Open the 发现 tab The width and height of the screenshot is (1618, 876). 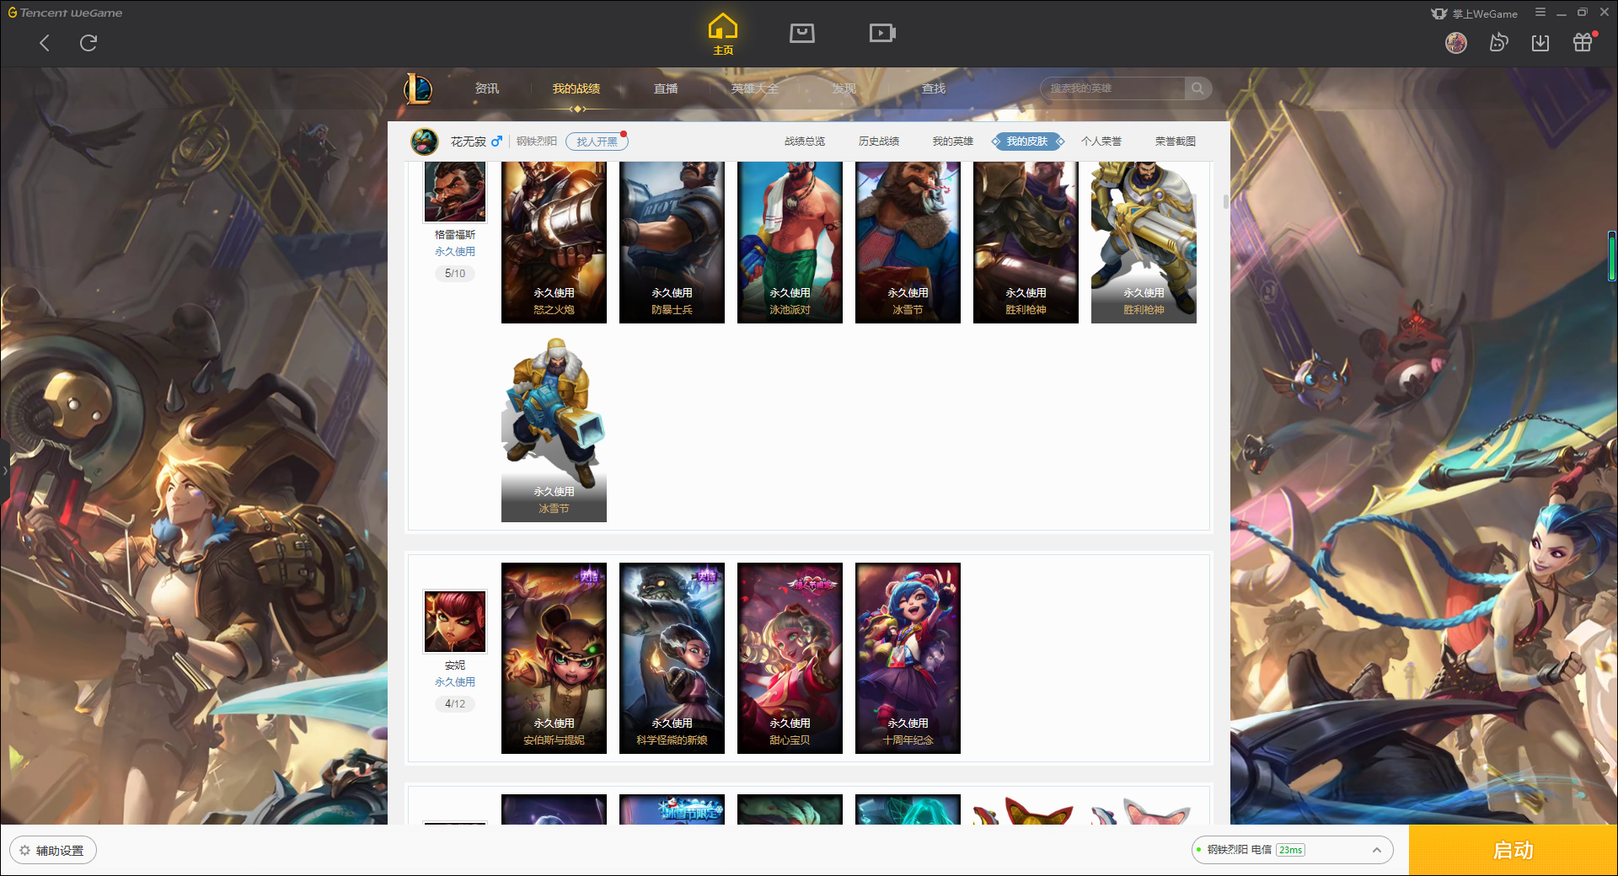coord(844,88)
